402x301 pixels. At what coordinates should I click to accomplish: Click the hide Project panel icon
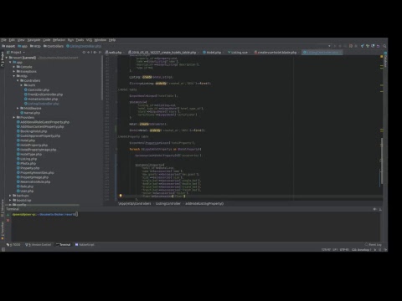click(100, 53)
